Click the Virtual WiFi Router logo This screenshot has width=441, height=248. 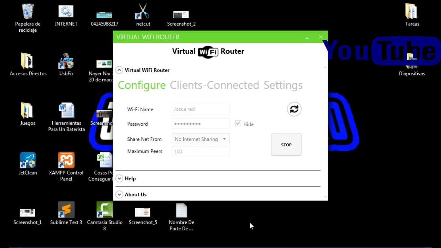208,51
